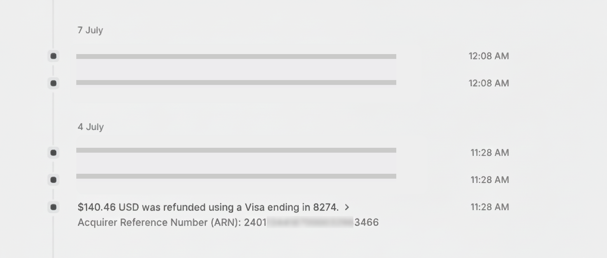The height and width of the screenshot is (258, 607).
Task: Select the first timeline dot under 7 July
Action: coord(53,56)
